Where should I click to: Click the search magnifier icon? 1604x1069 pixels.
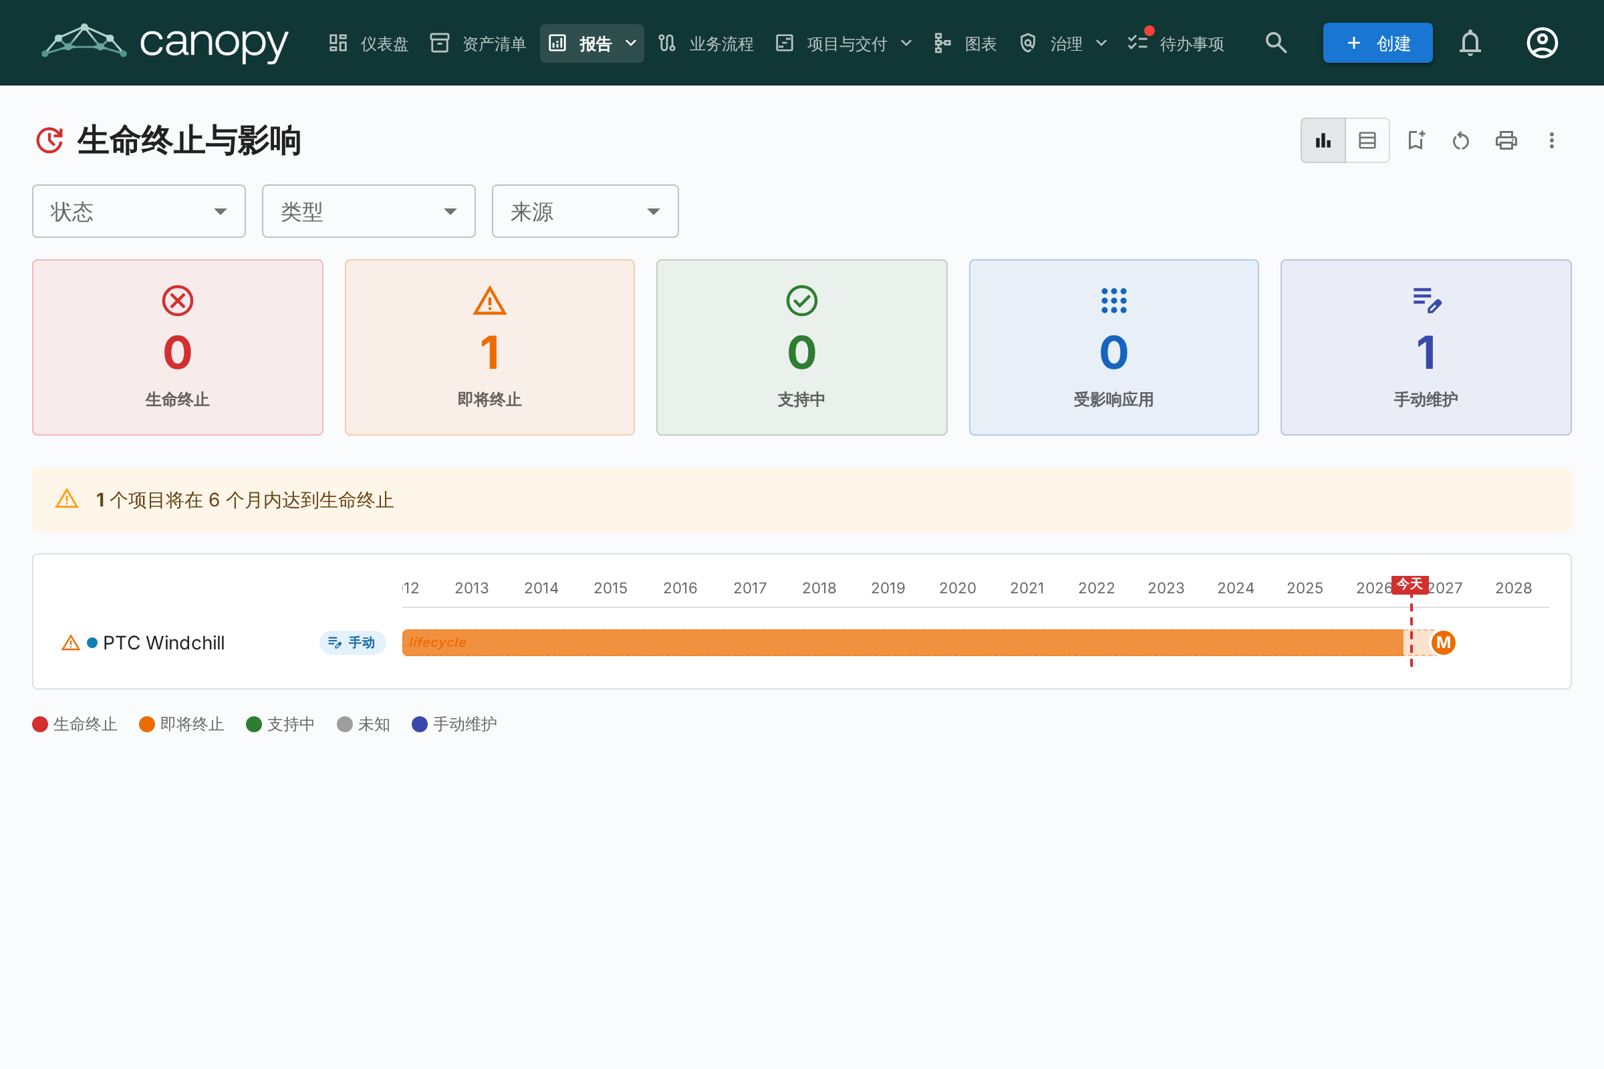point(1276,43)
